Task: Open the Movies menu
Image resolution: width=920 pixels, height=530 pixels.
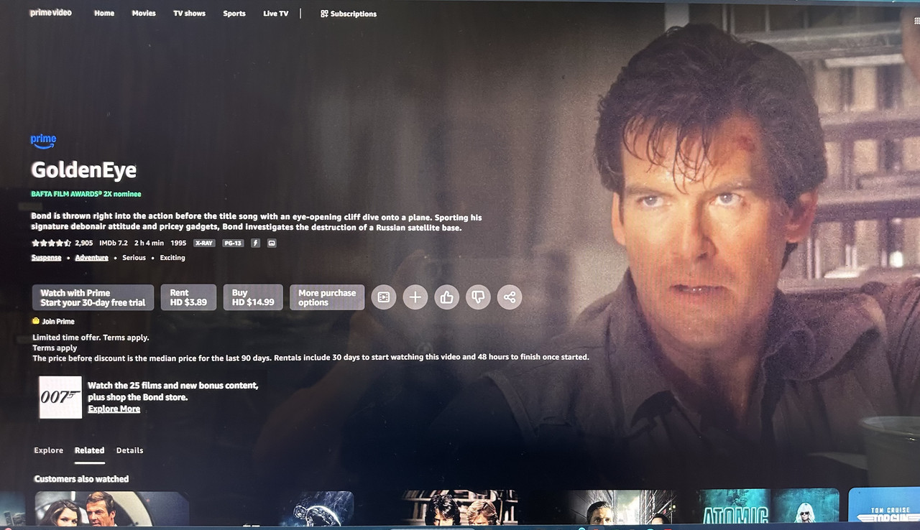Action: click(144, 14)
